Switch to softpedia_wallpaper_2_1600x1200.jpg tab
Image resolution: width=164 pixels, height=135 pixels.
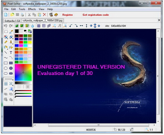click(x=42, y=21)
